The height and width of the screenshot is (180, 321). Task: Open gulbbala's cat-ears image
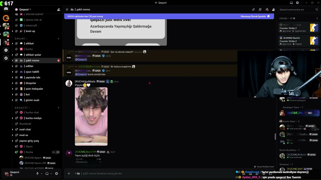91,116
